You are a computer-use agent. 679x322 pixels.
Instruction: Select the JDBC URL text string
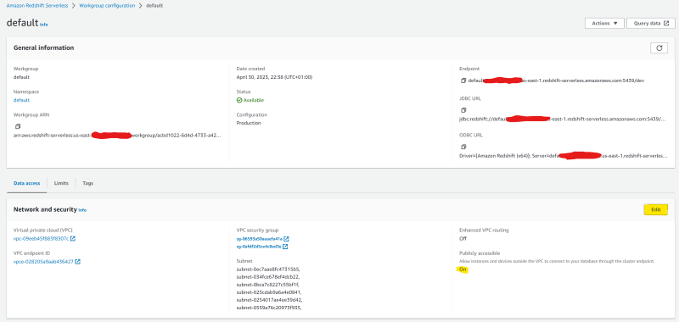point(562,119)
